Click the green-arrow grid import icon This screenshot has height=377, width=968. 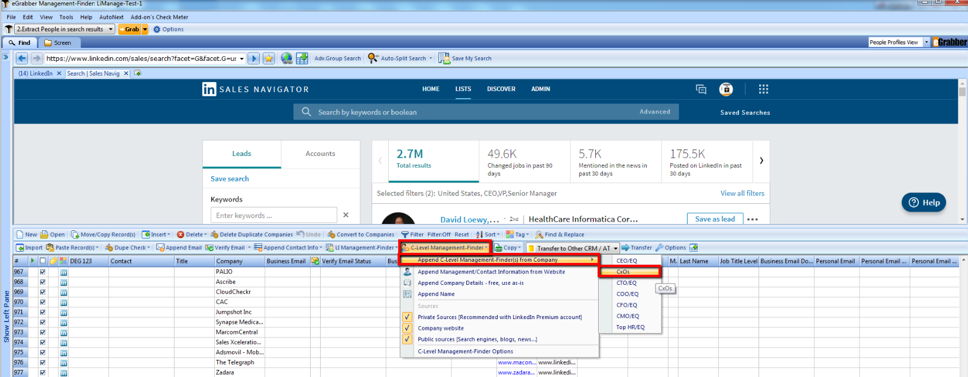[x=302, y=58]
